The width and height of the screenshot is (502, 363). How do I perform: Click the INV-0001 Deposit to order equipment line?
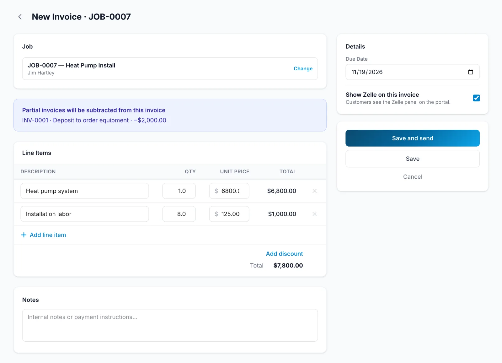click(x=94, y=120)
